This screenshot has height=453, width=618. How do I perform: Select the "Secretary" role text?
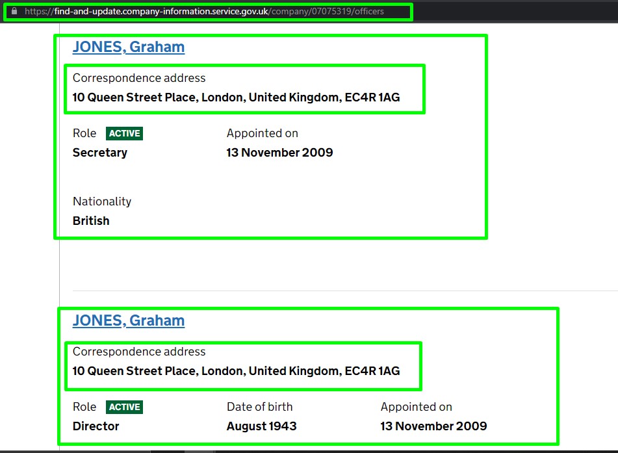(100, 153)
